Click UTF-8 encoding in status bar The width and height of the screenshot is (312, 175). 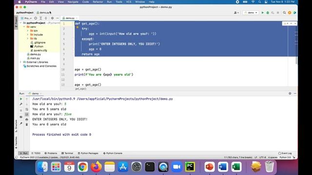tap(263, 157)
